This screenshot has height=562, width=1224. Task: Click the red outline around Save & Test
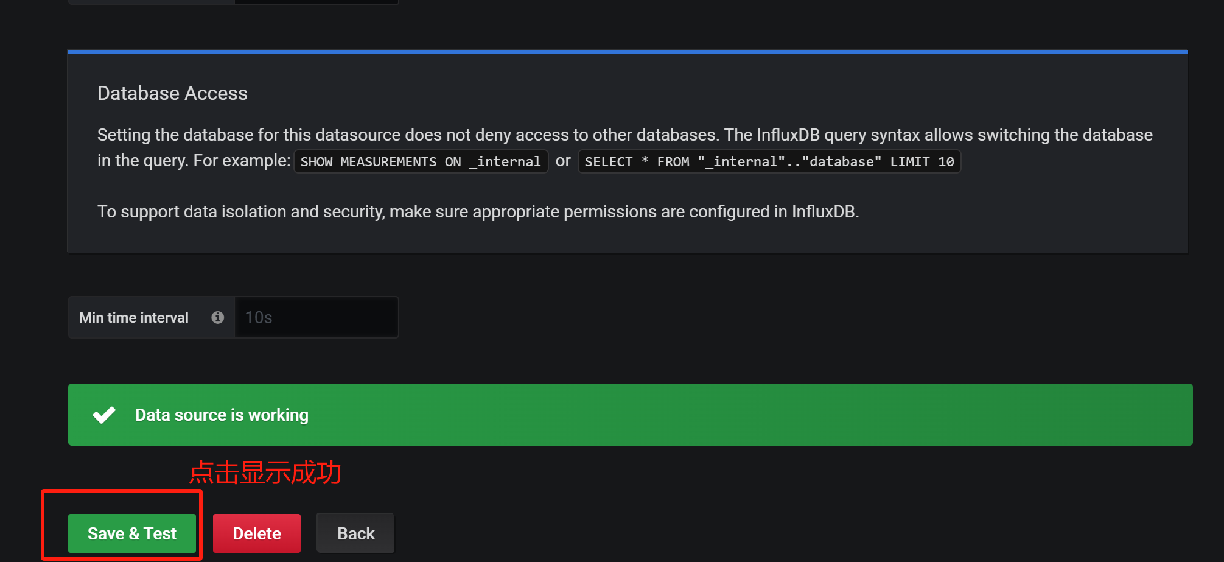click(122, 491)
